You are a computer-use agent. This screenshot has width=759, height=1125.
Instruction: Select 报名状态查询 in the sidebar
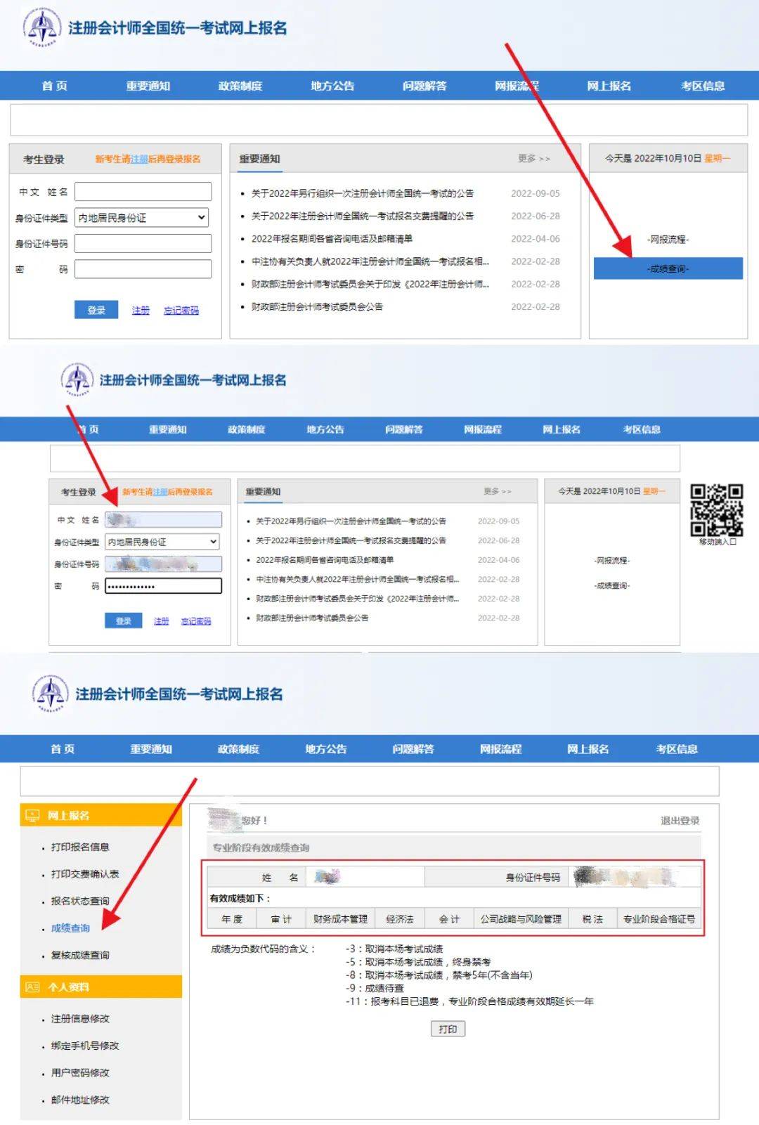(80, 901)
